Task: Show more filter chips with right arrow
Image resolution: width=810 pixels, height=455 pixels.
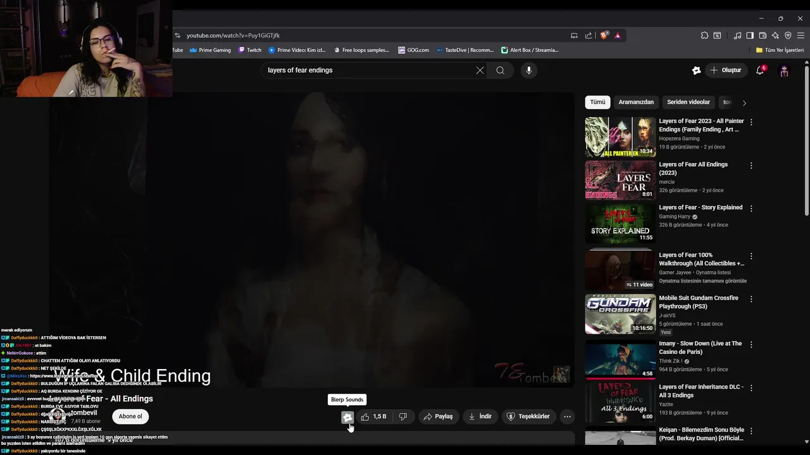Action: [744, 102]
